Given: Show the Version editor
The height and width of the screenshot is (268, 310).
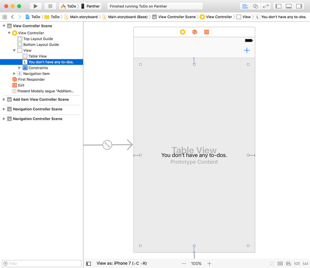Looking at the screenshot, I should (x=266, y=6).
